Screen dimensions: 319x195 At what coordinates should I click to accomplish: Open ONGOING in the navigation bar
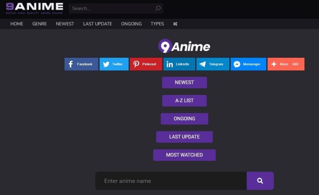pos(131,24)
